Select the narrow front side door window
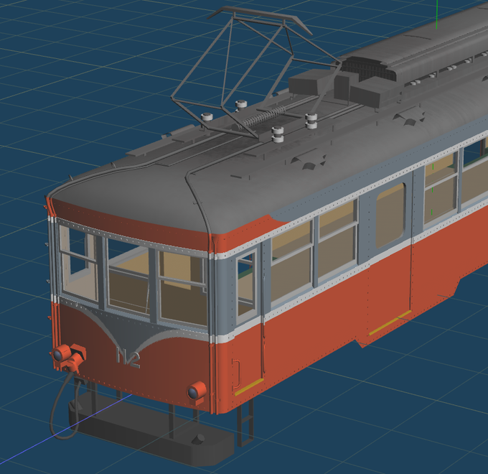This screenshot has height=474, width=488. coord(246,287)
